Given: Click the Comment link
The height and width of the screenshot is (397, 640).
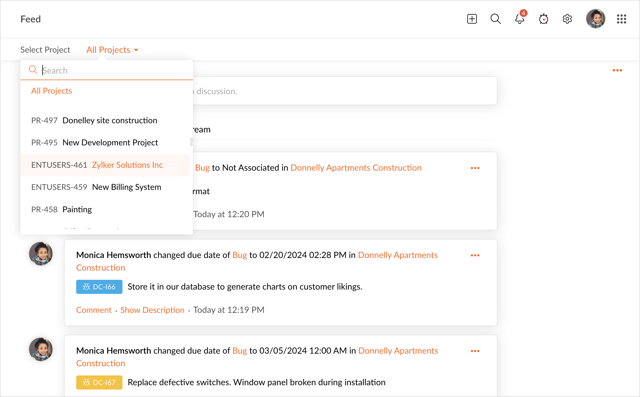Looking at the screenshot, I should click(x=94, y=310).
